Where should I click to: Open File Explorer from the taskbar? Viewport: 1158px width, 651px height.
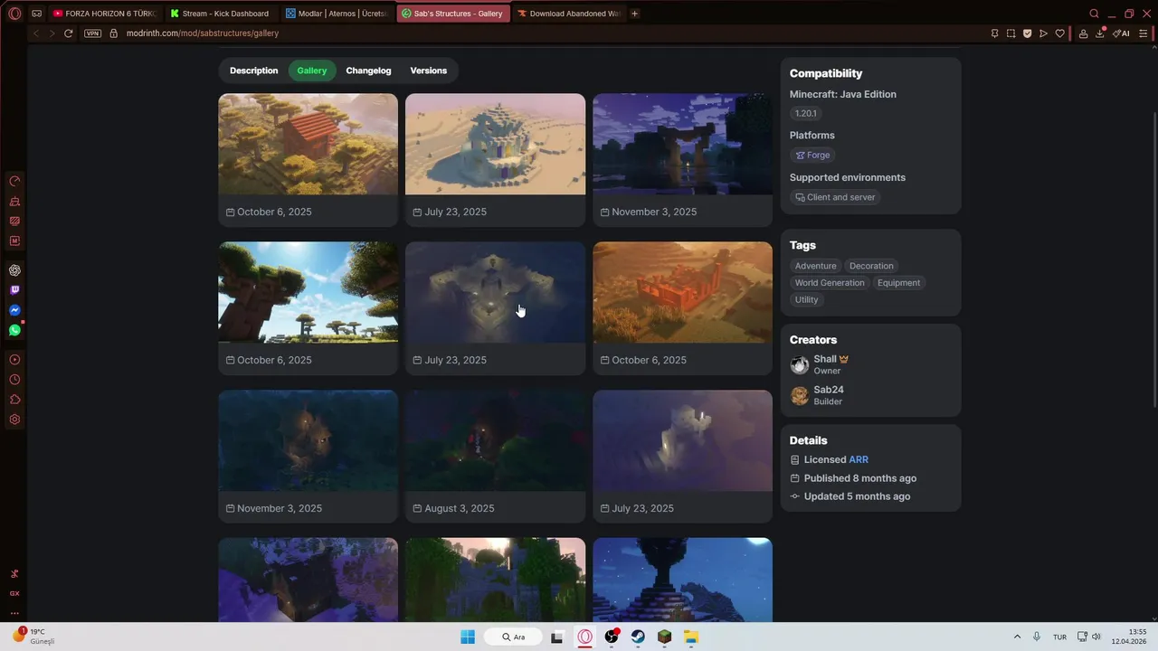coord(691,637)
